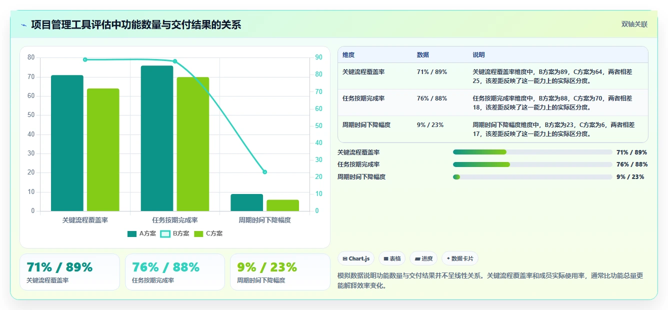Click the 76% / 88% data card
Screen dimensions: 668x310
tap(175, 272)
